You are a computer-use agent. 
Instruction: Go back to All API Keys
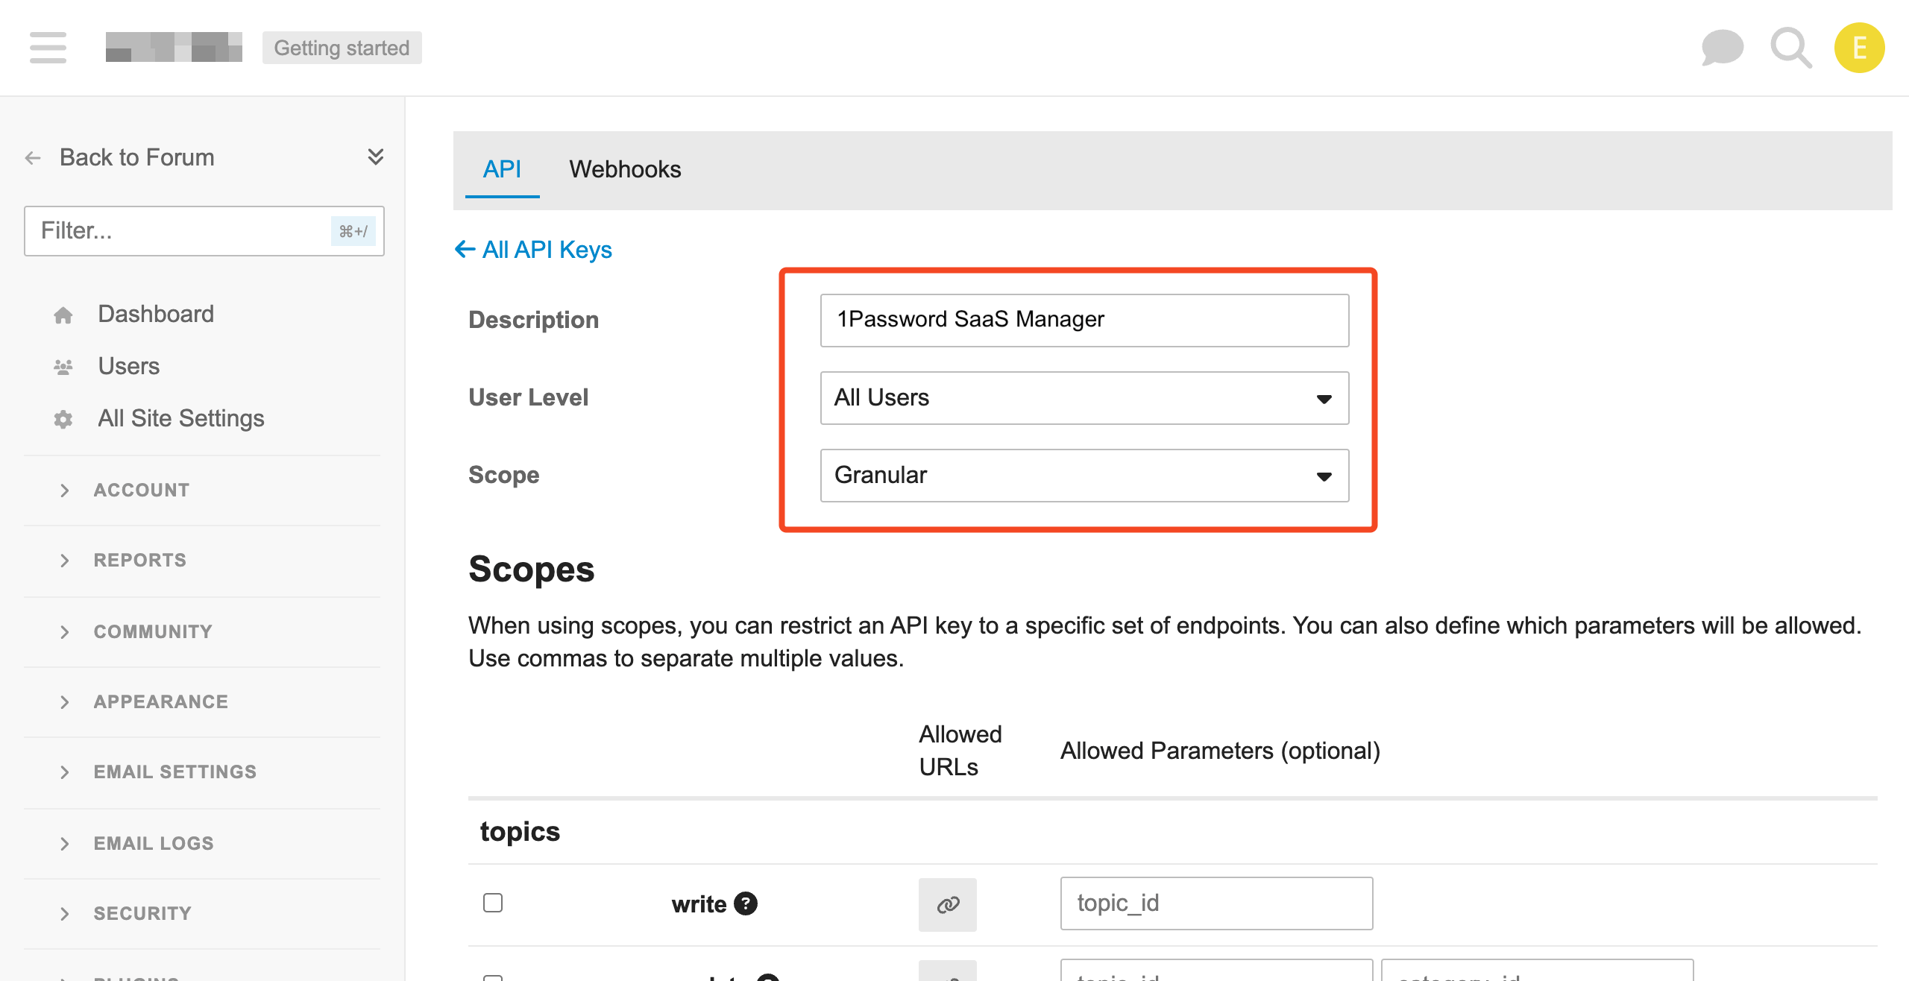pyautogui.click(x=533, y=250)
